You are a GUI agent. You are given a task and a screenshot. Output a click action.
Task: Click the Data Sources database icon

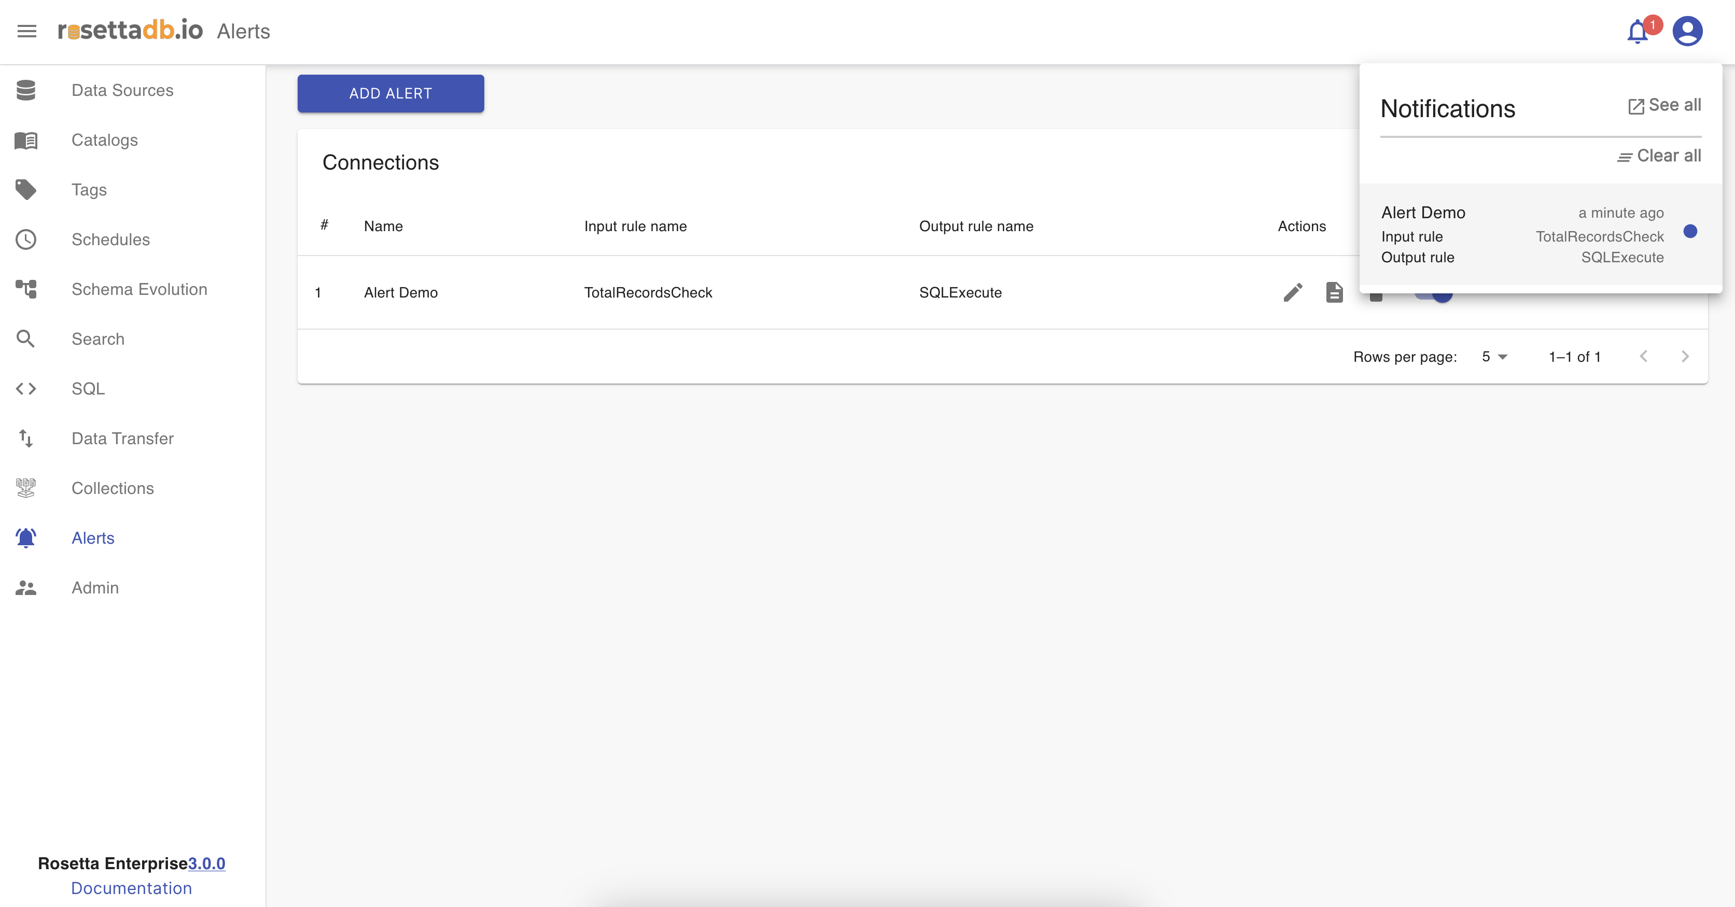[25, 90]
